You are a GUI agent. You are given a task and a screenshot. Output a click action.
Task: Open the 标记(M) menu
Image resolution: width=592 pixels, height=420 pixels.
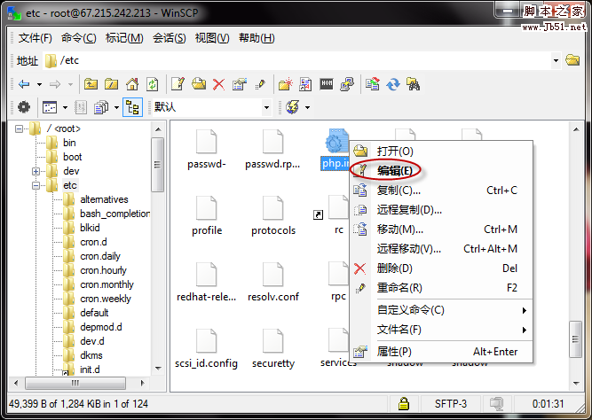[124, 38]
